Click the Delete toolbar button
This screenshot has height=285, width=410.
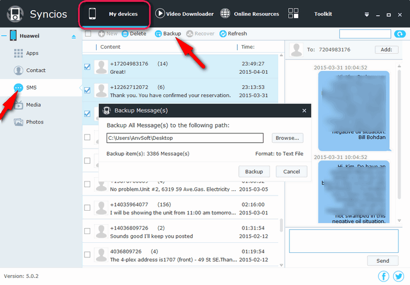(x=134, y=34)
